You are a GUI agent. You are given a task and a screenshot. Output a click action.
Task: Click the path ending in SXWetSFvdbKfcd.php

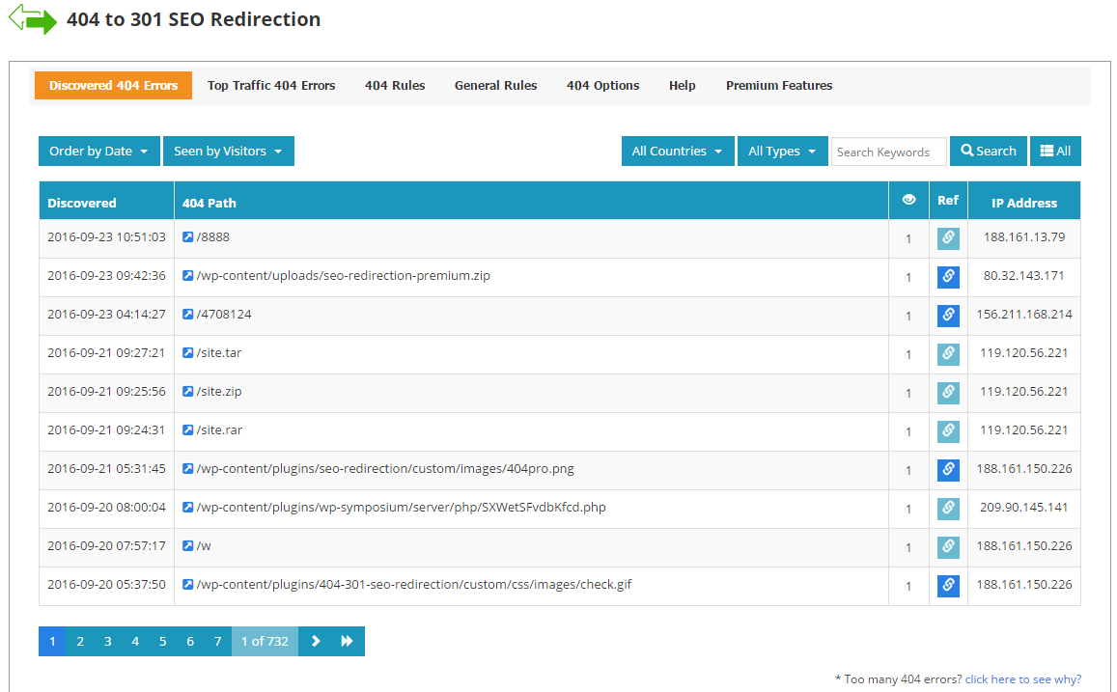pos(401,507)
